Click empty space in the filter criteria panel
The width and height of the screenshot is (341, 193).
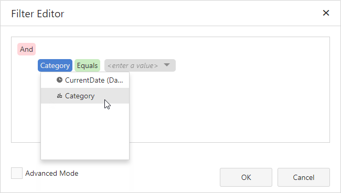228,104
